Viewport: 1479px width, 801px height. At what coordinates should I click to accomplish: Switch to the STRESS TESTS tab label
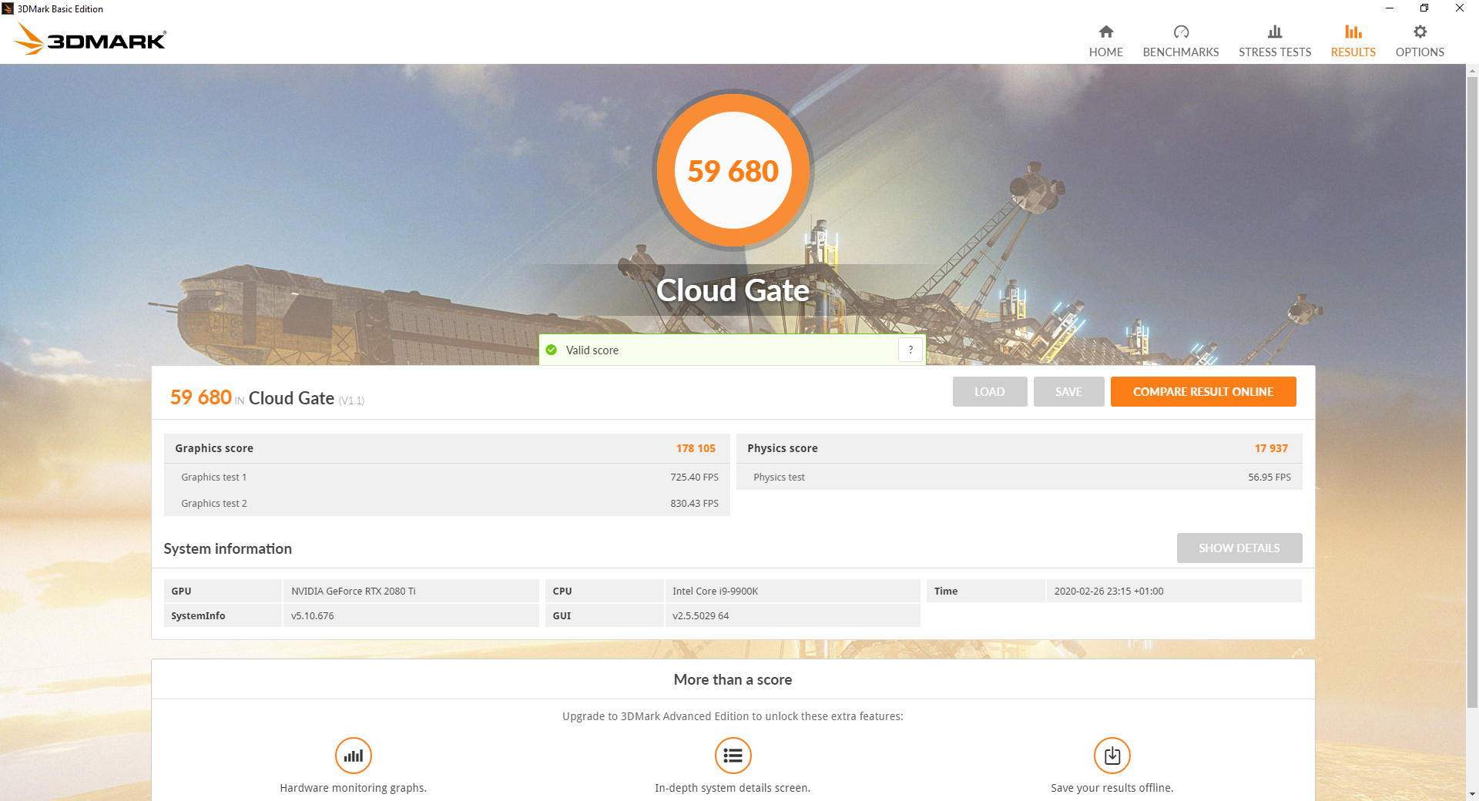pyautogui.click(x=1275, y=52)
